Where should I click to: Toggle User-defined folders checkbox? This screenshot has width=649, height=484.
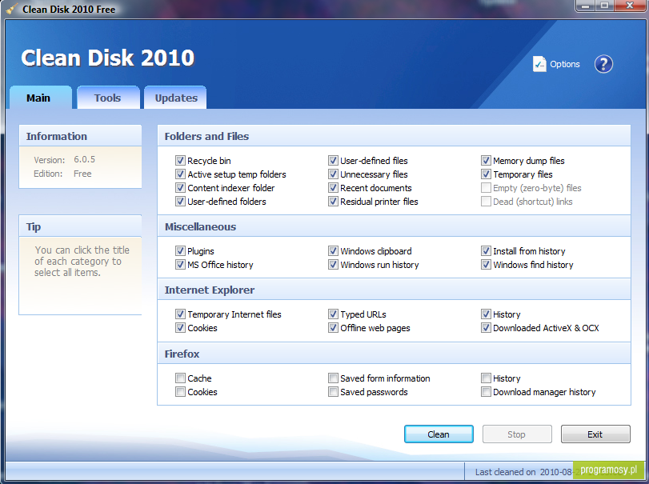[x=180, y=202]
